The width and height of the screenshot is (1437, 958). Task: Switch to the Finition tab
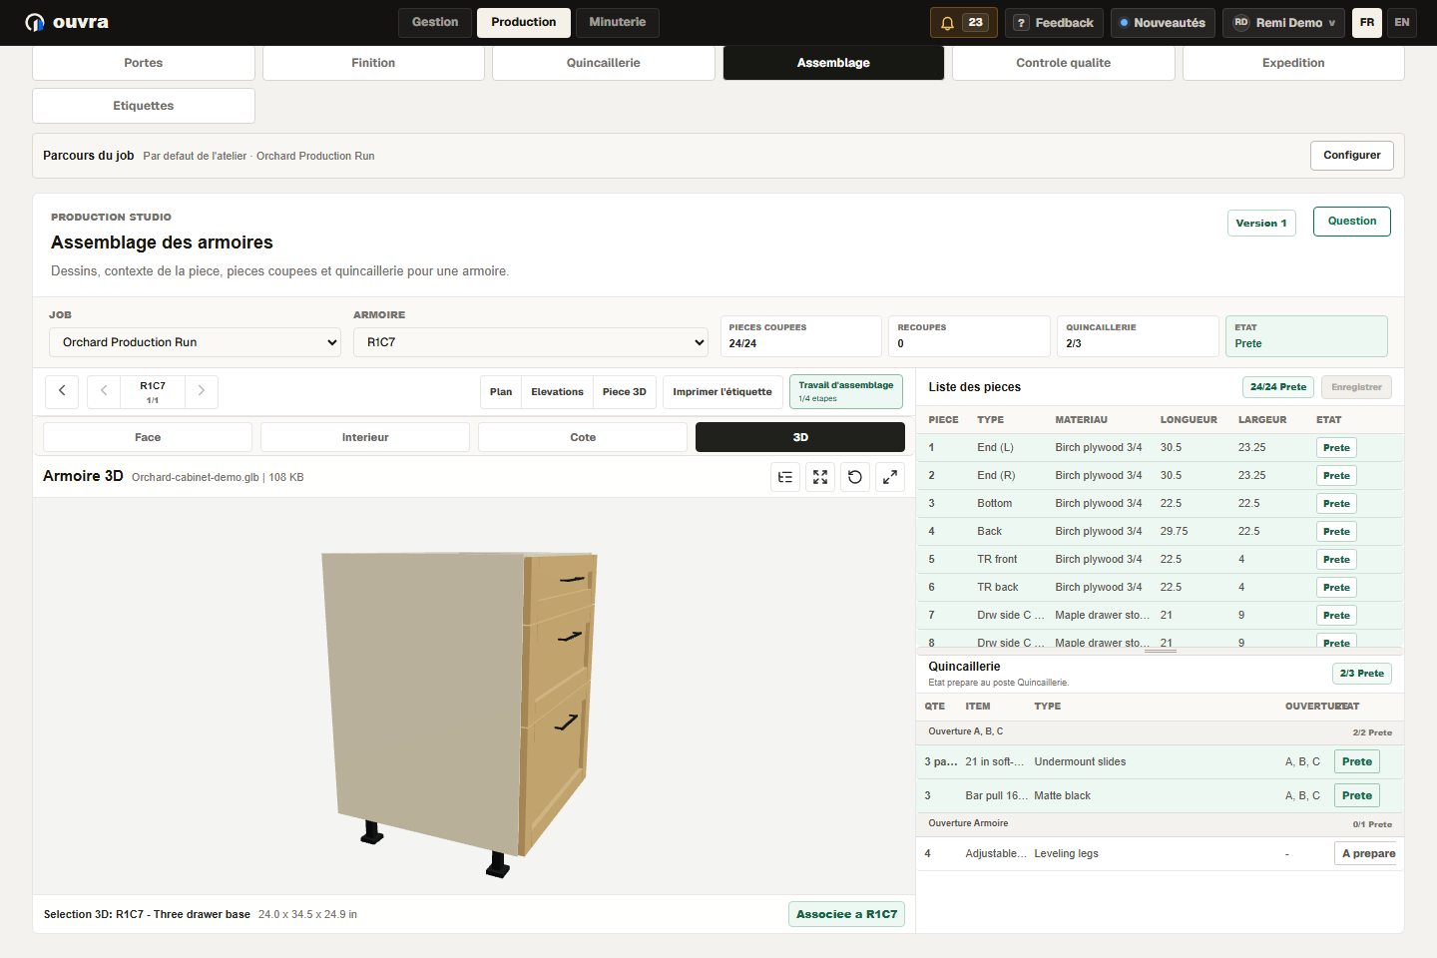pos(373,63)
